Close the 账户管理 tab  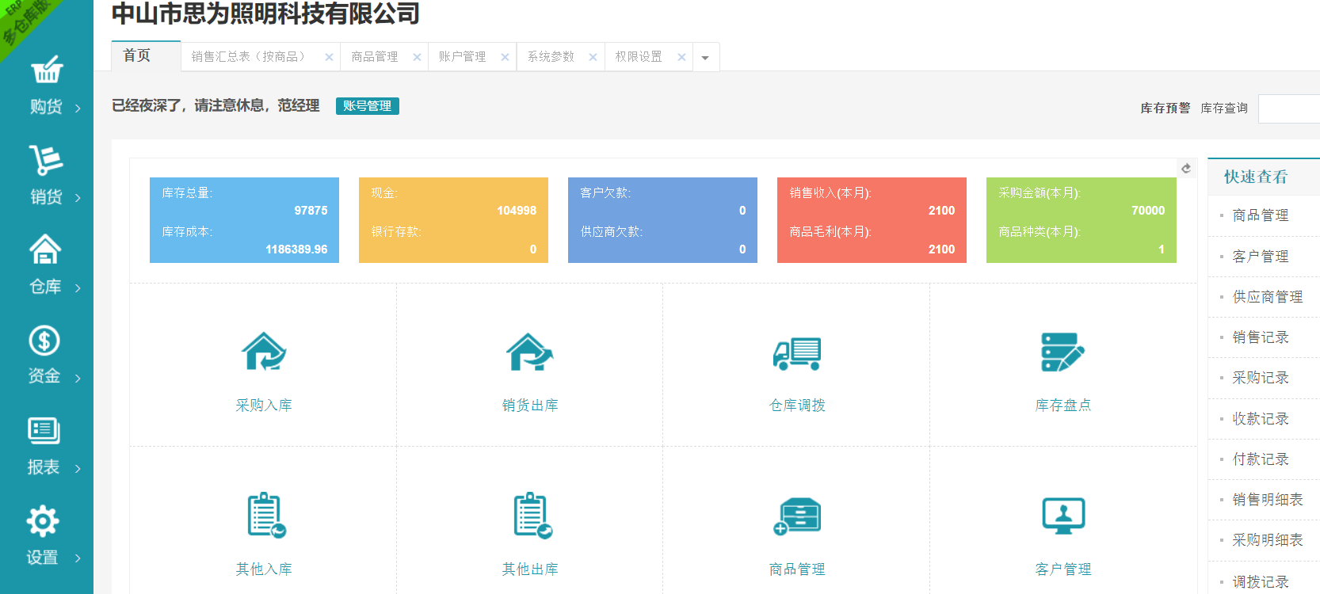(505, 57)
